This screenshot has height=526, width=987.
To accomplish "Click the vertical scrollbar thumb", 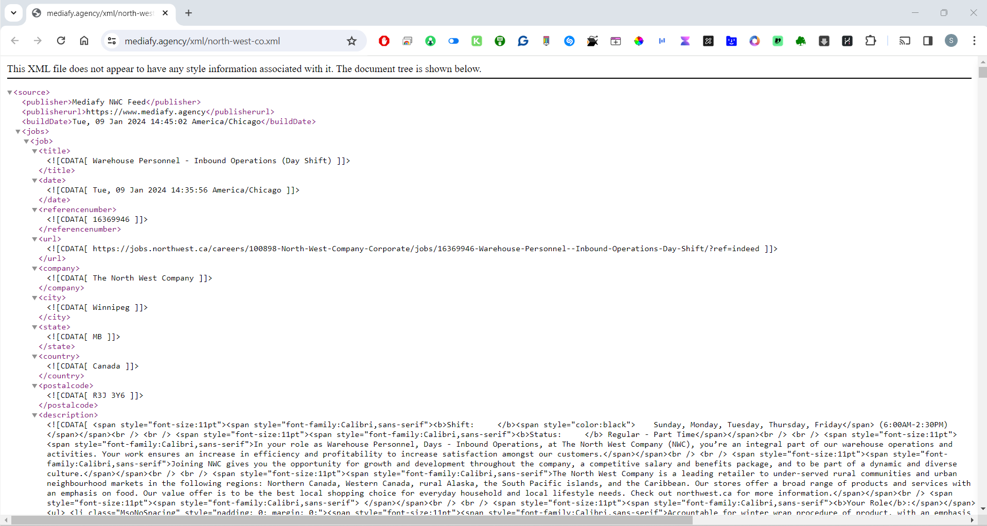I will 982,72.
